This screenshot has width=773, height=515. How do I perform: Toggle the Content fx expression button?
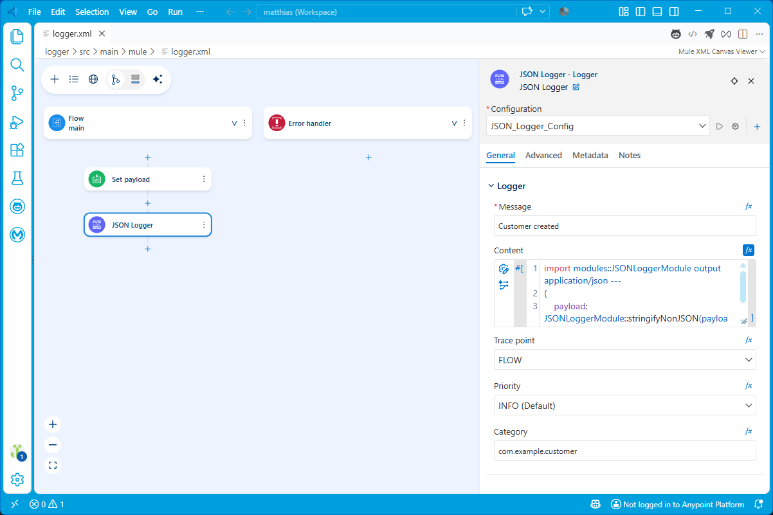point(748,250)
